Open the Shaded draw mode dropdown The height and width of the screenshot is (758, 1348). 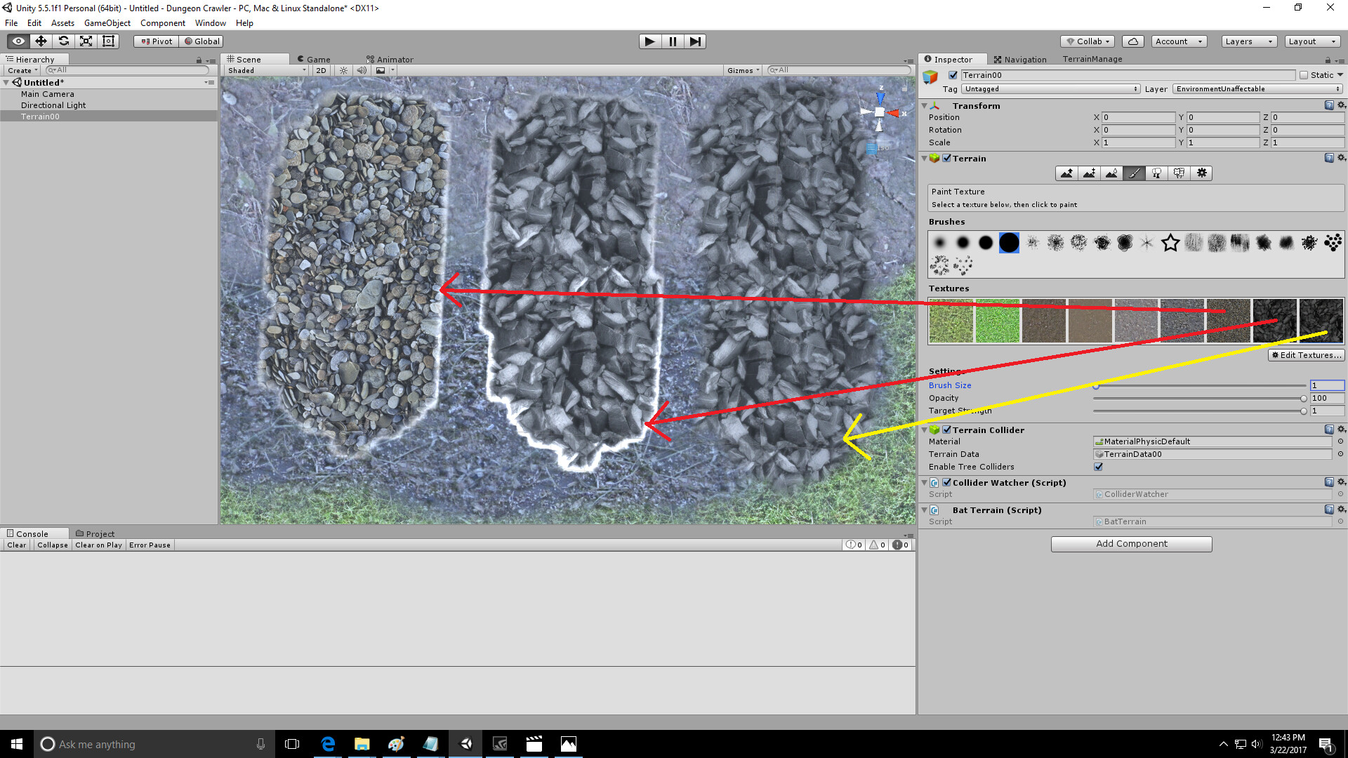[263, 70]
